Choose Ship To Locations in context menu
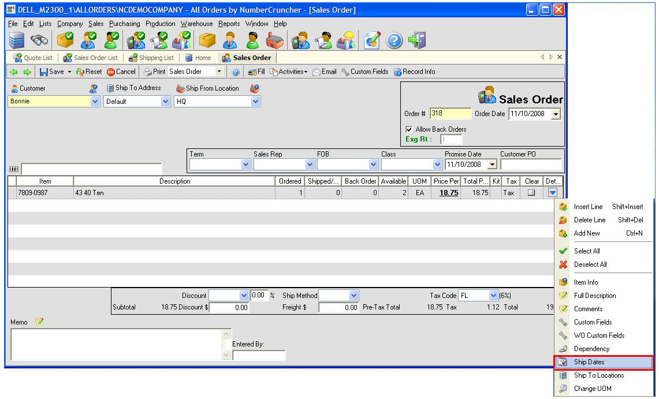 click(x=604, y=375)
